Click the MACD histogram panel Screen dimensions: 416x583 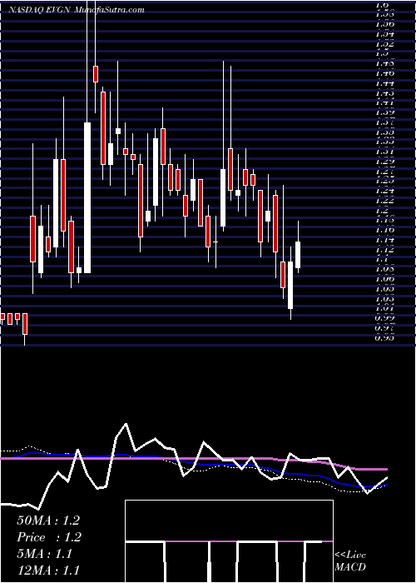229,541
